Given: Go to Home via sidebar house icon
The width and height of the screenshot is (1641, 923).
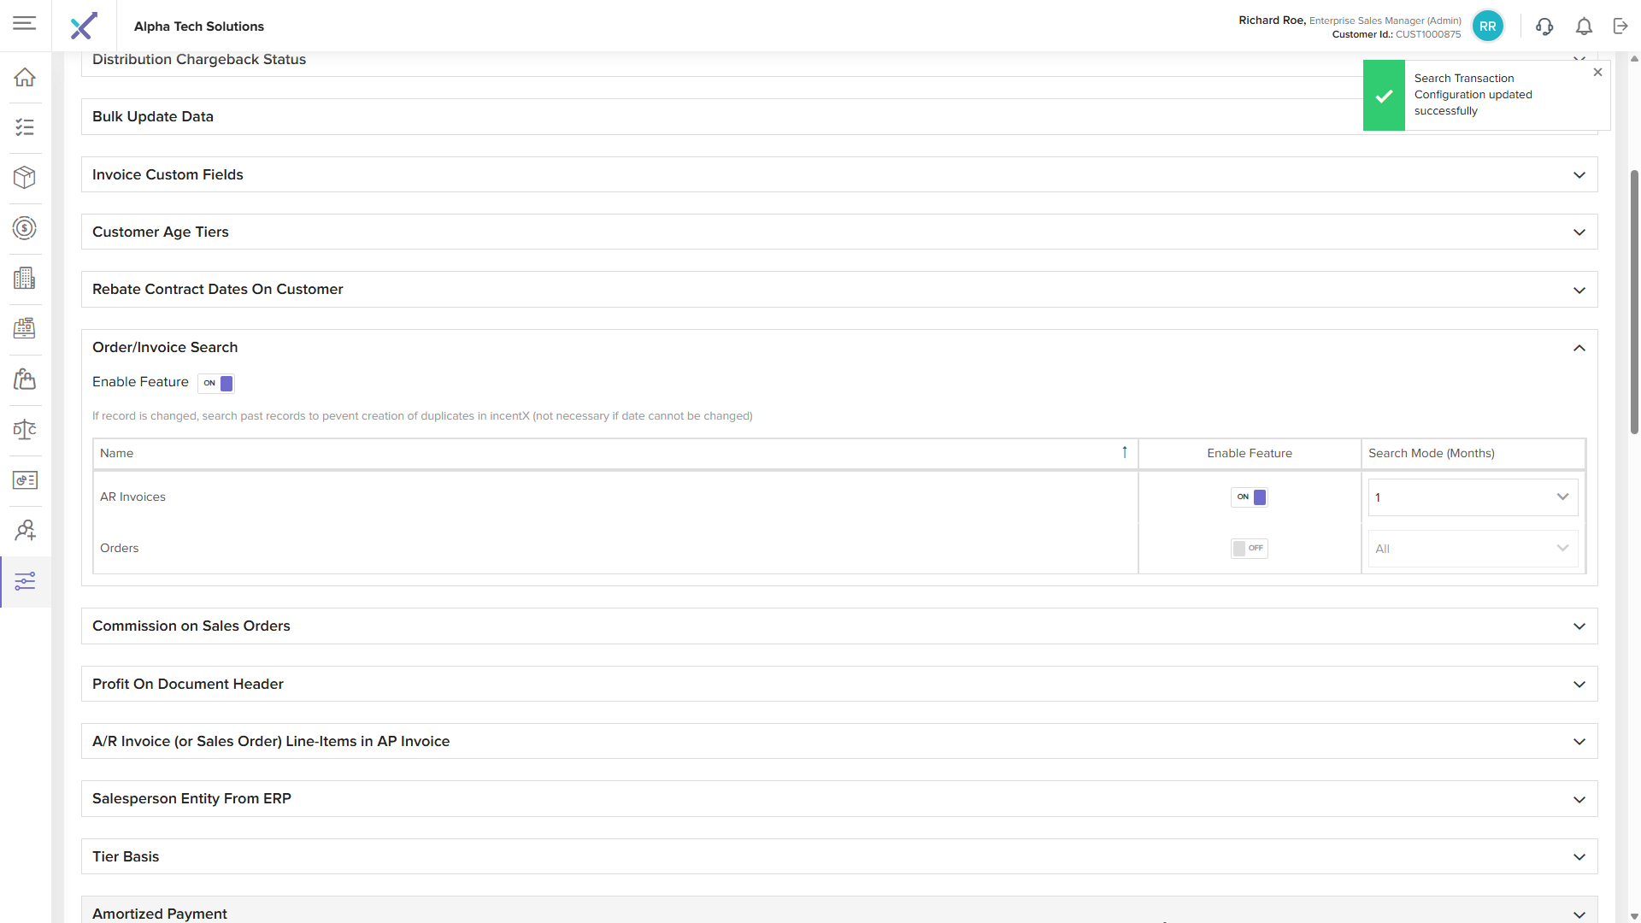Looking at the screenshot, I should [x=25, y=77].
